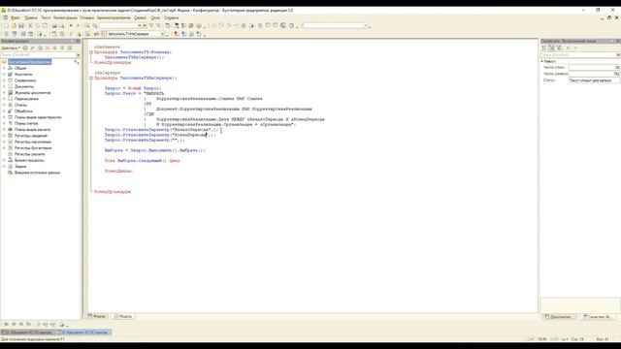The width and height of the screenshot is (621, 349).
Task: Click the configuration tree search field
Action: coord(39,55)
